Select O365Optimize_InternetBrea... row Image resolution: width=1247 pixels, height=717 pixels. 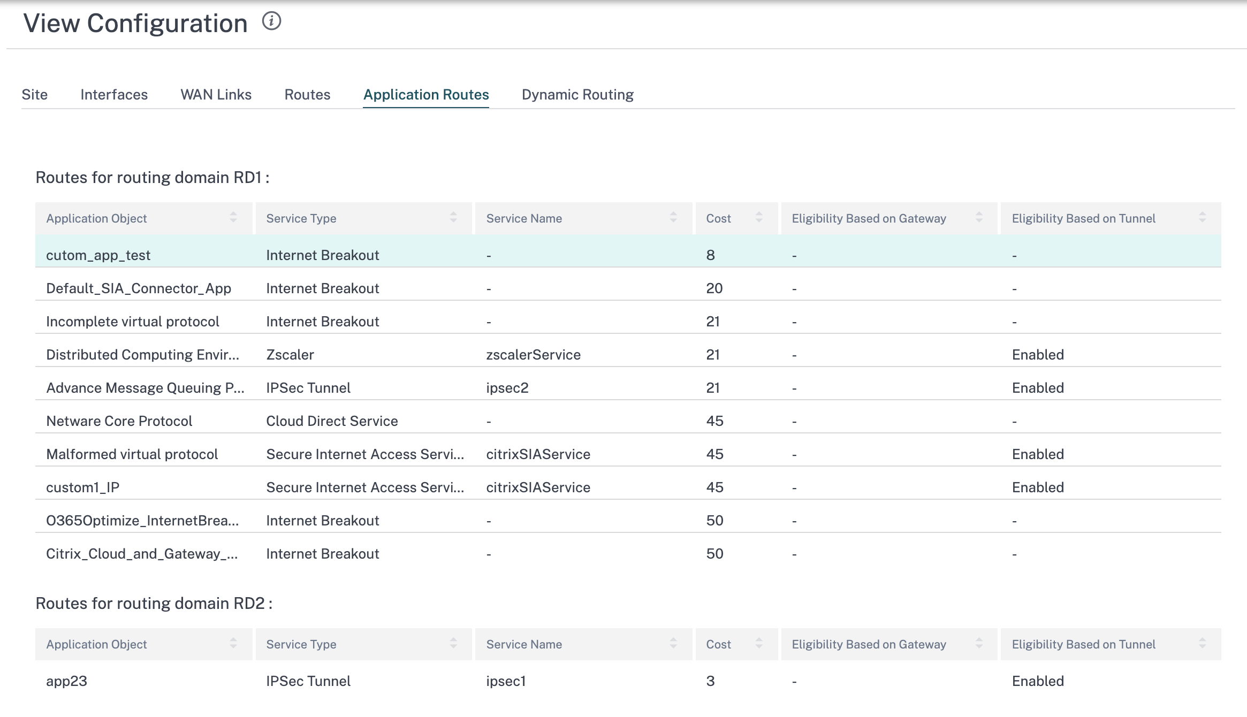628,516
